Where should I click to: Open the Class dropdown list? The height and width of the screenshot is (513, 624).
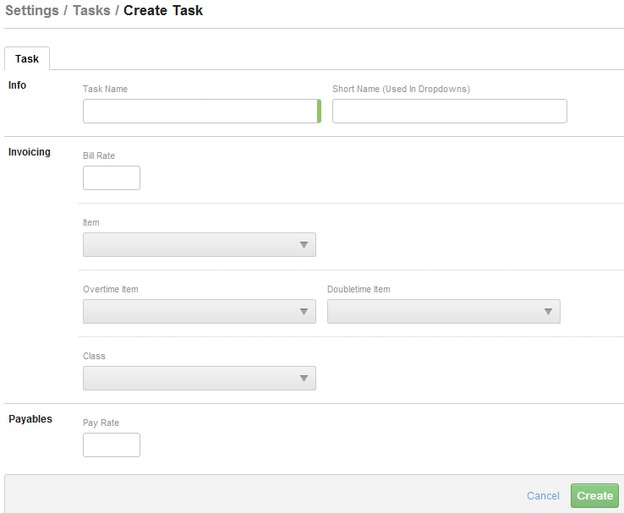click(x=200, y=378)
